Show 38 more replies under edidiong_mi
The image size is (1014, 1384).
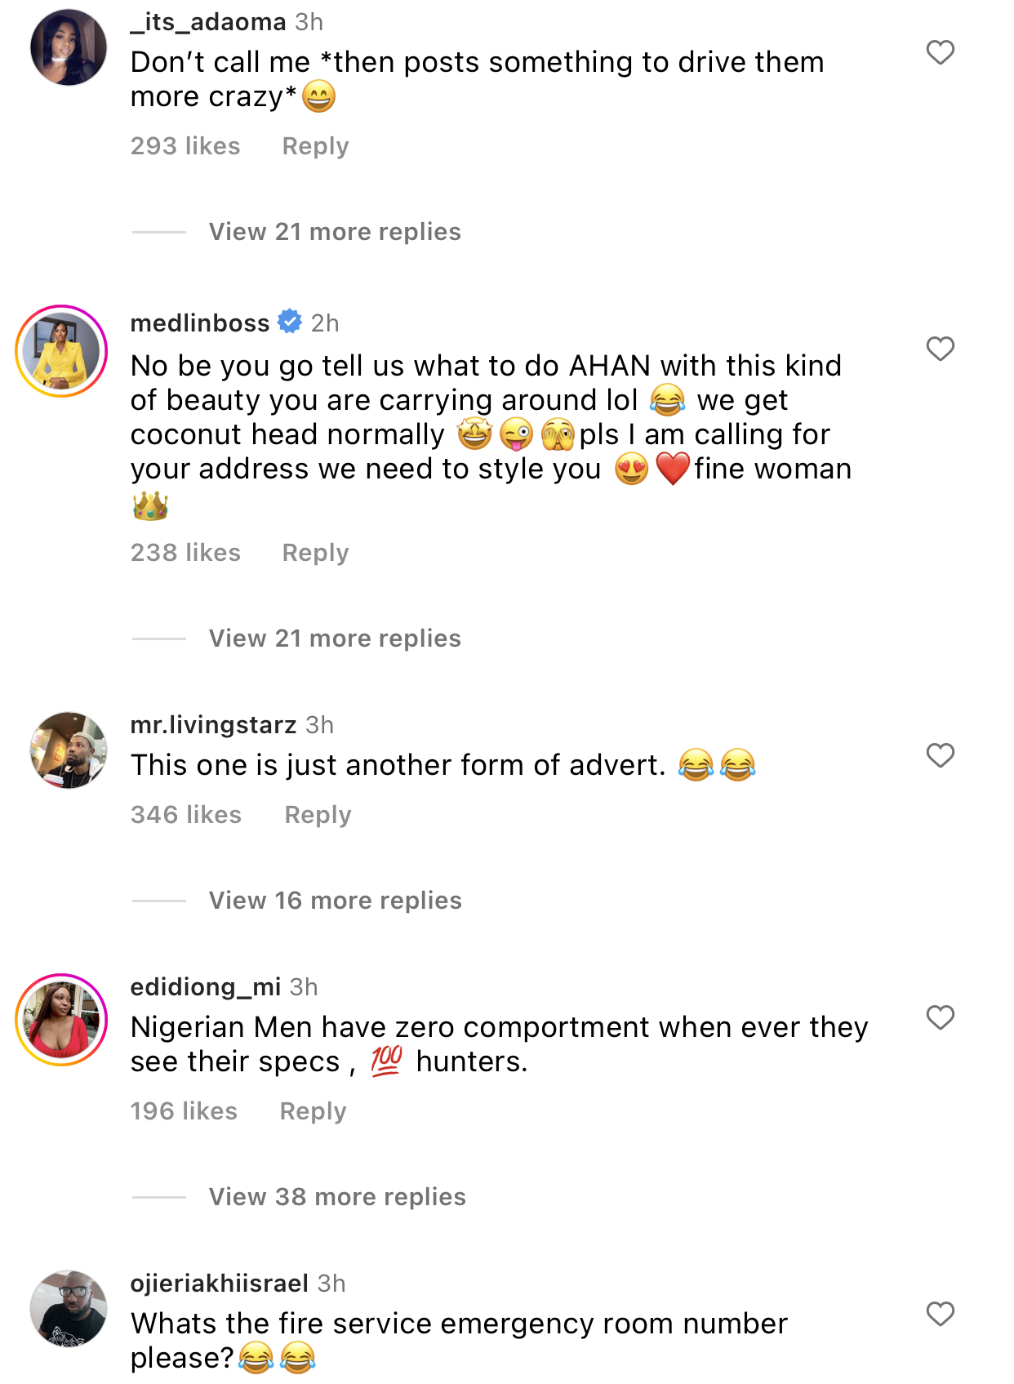337,1197
